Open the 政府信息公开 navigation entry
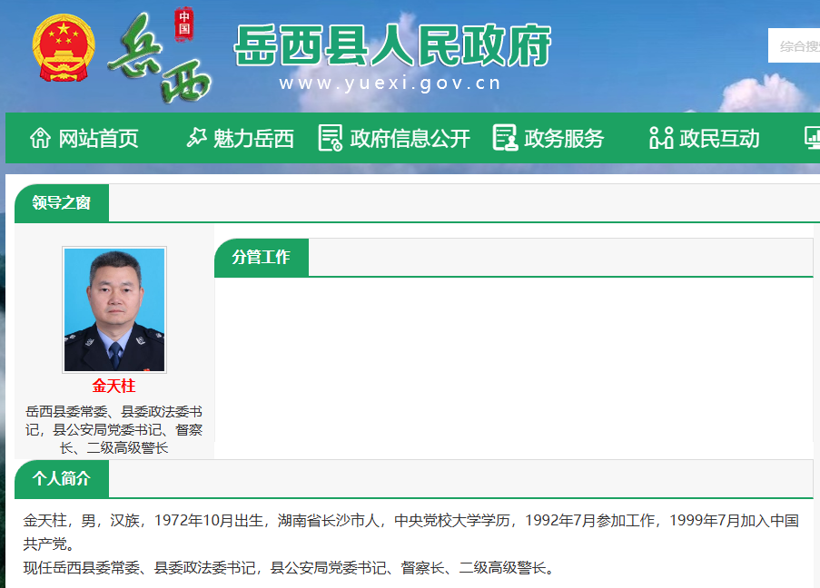This screenshot has height=588, width=820. (407, 138)
